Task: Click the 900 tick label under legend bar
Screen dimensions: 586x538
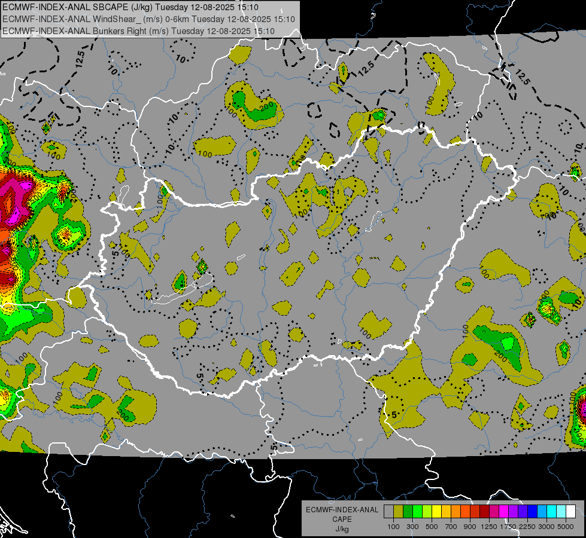Action: coord(470,527)
